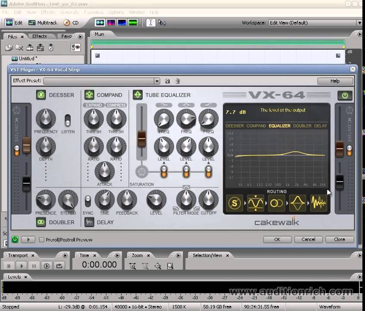
Task: Switch to Multitrack view
Action: [43, 22]
